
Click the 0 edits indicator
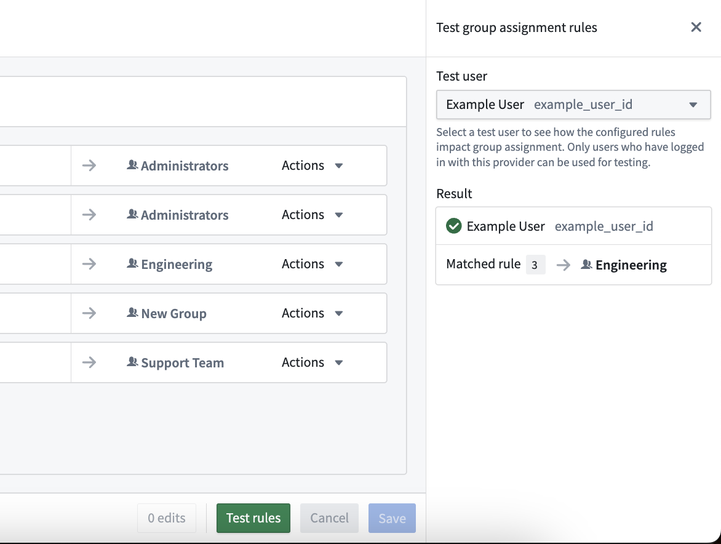[x=167, y=518]
